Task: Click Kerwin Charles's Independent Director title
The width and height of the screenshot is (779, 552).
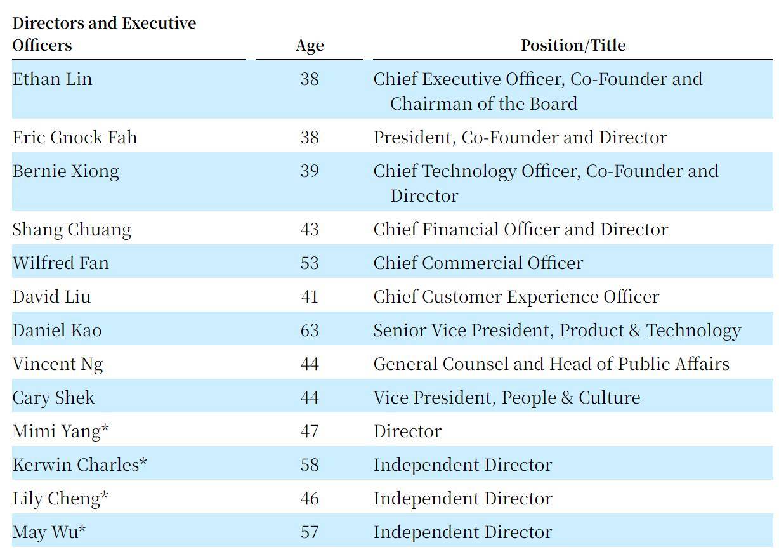Action: 462,465
